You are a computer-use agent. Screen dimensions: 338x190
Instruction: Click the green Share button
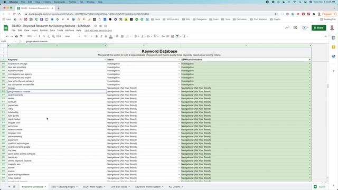[x=318, y=28]
